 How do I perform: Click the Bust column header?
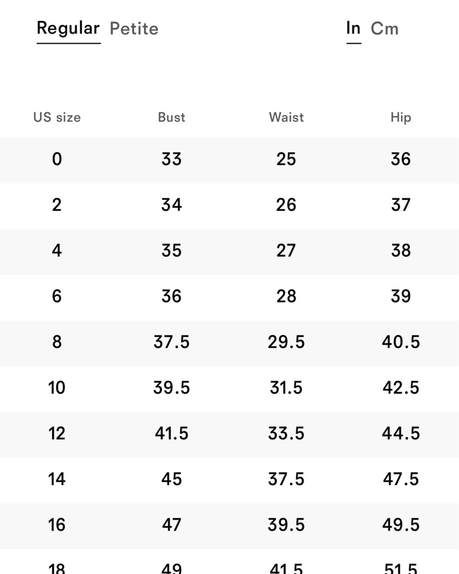pyautogui.click(x=171, y=118)
